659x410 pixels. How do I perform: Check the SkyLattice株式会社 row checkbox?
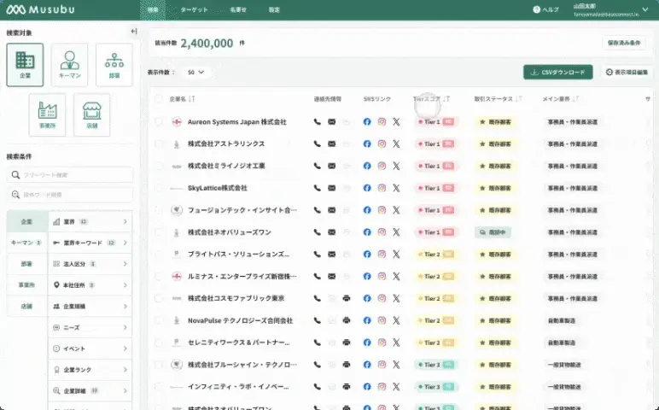[159, 188]
